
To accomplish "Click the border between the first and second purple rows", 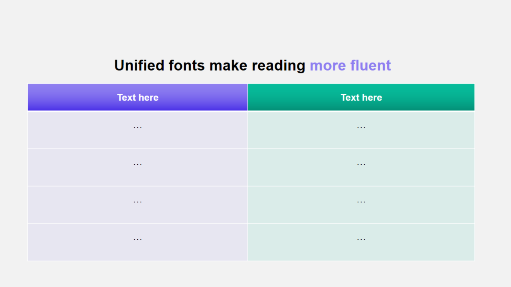I will click(x=138, y=149).
